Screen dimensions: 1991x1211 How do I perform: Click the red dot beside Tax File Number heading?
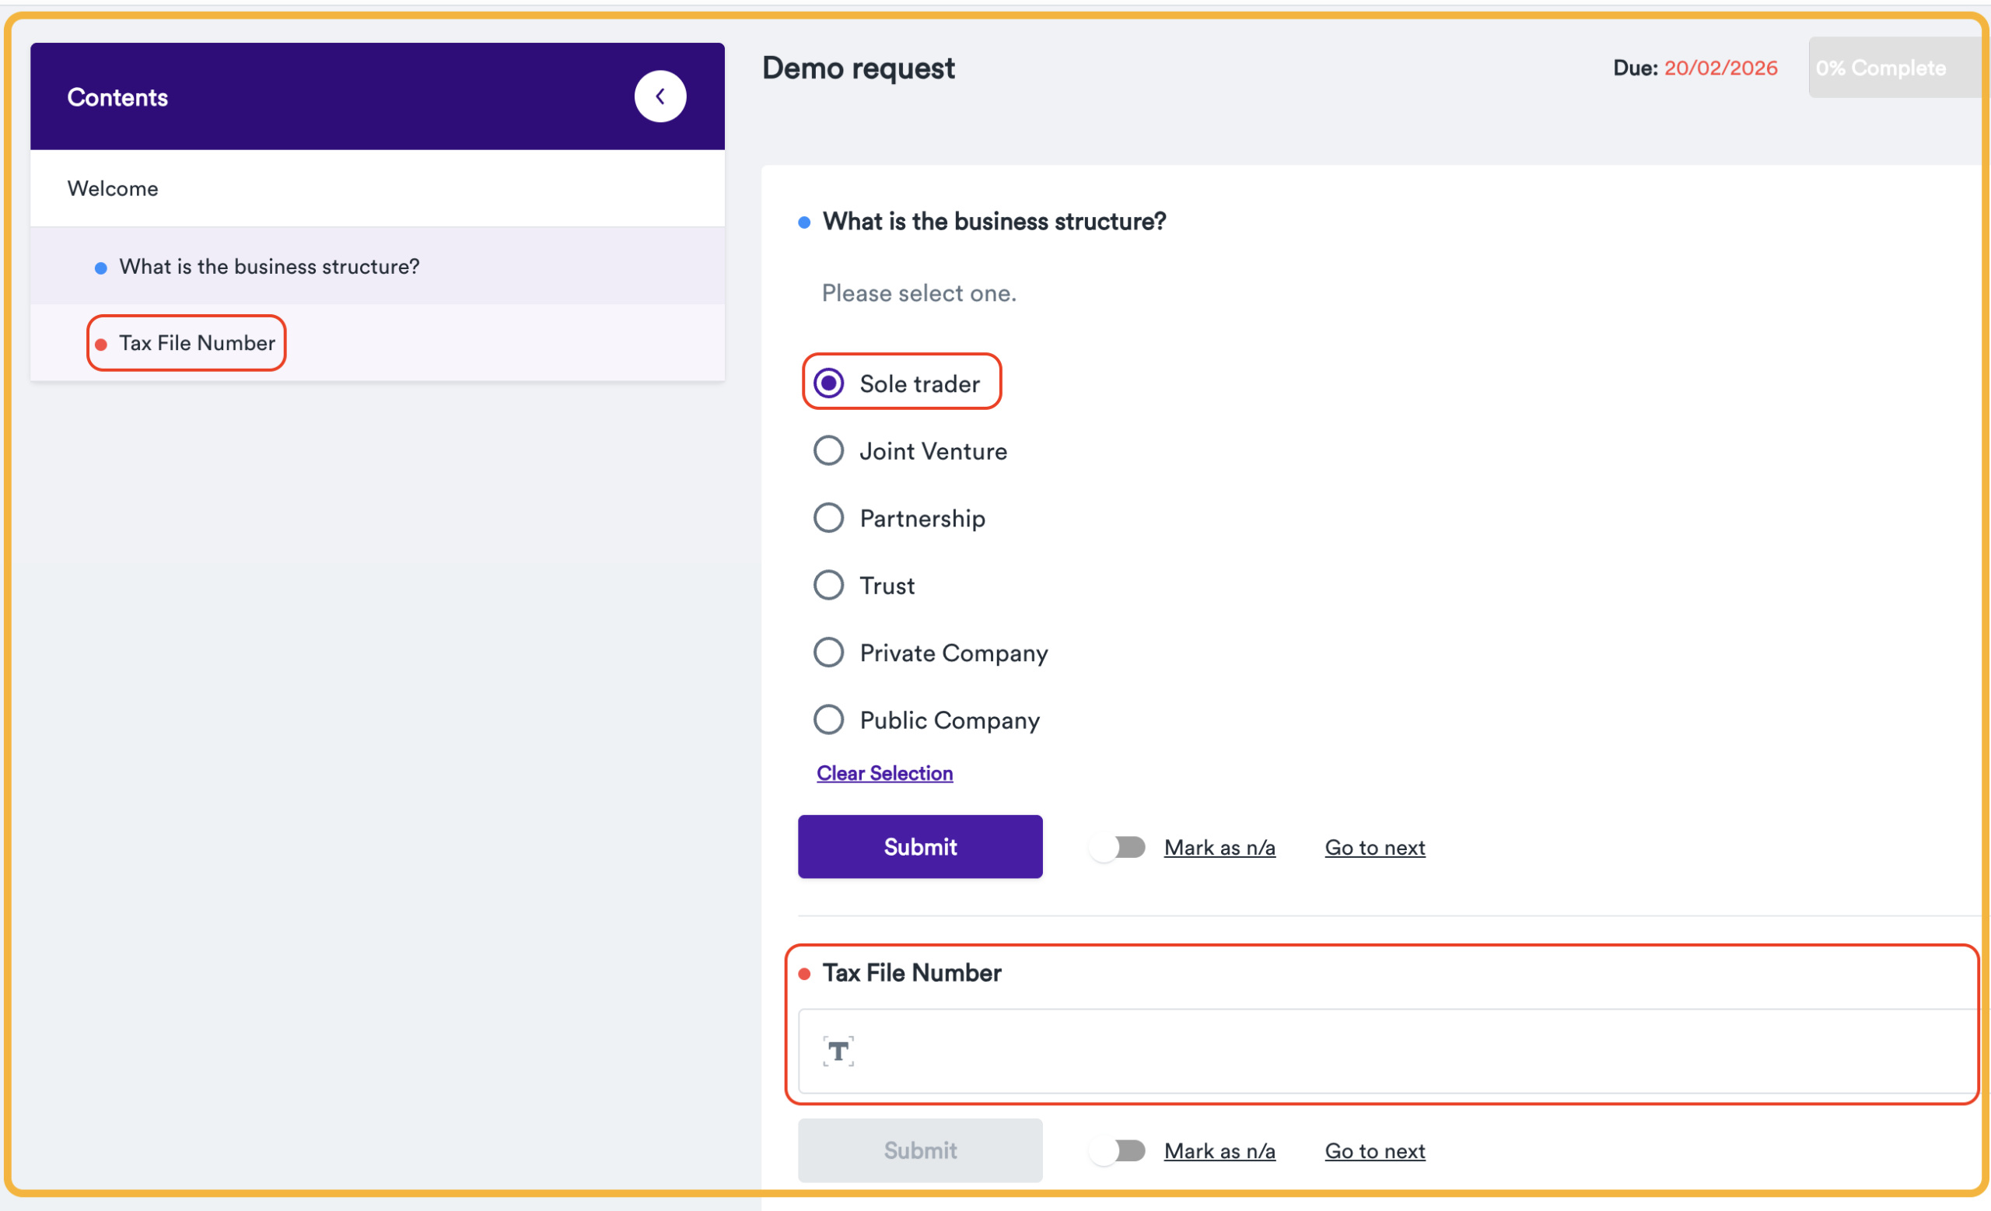805,974
